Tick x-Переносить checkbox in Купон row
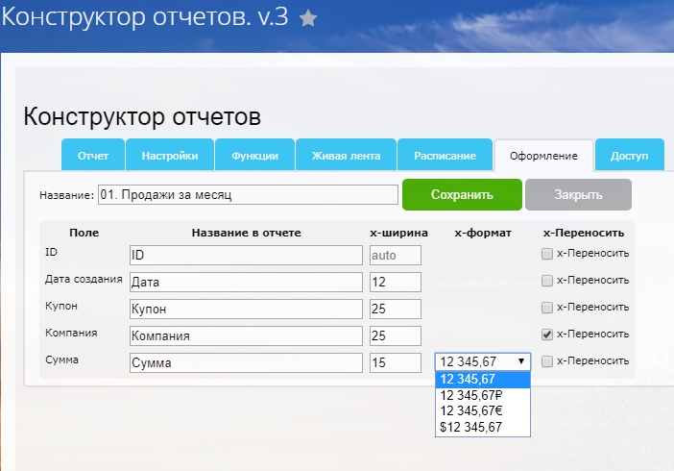Viewport: 674px width, 471px height. click(x=547, y=308)
